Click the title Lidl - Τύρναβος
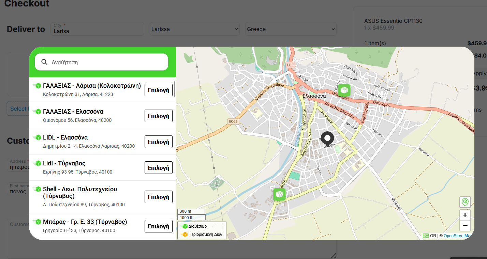 (x=64, y=163)
